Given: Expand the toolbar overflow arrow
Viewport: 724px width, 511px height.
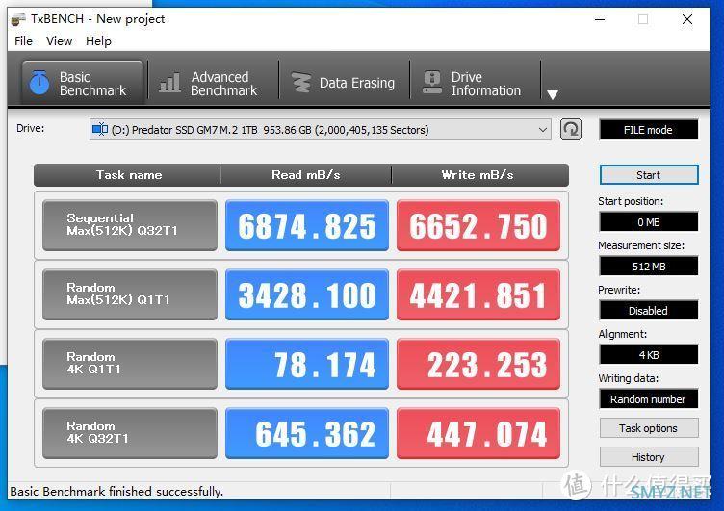Looking at the screenshot, I should pos(553,94).
